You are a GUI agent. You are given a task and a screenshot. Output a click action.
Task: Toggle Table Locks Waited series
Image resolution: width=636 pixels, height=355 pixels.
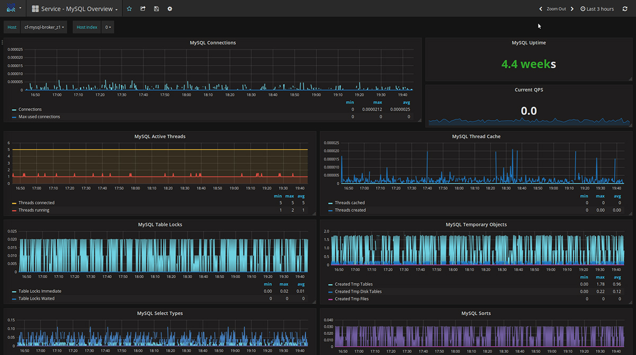pos(37,298)
